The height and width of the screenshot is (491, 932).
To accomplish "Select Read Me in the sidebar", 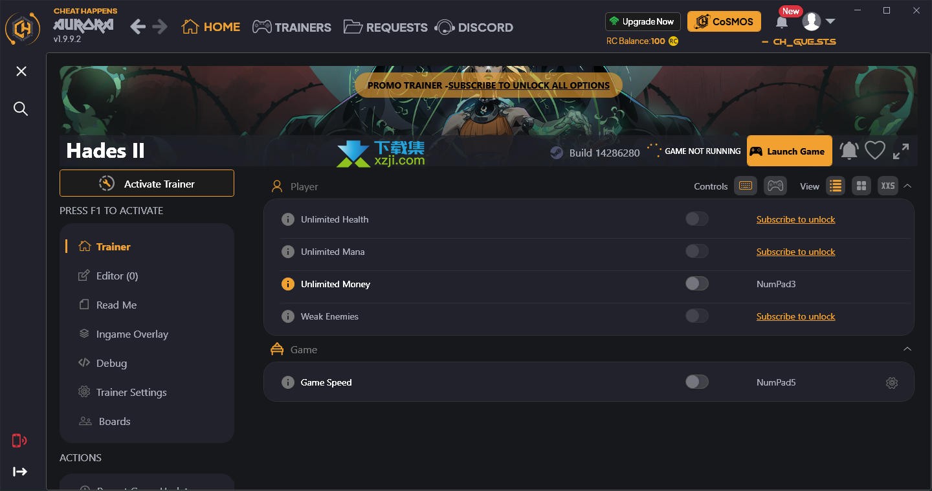I will 116,305.
